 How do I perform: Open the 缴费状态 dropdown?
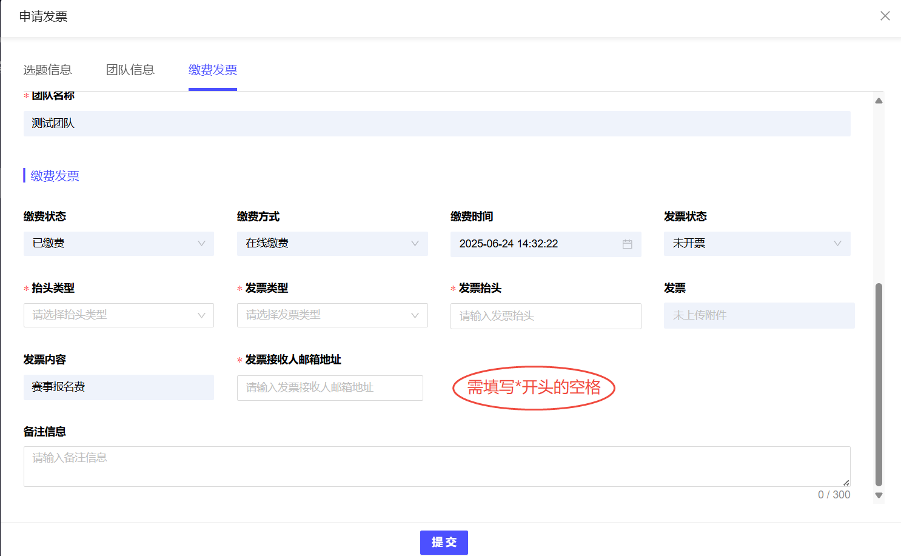coord(118,244)
